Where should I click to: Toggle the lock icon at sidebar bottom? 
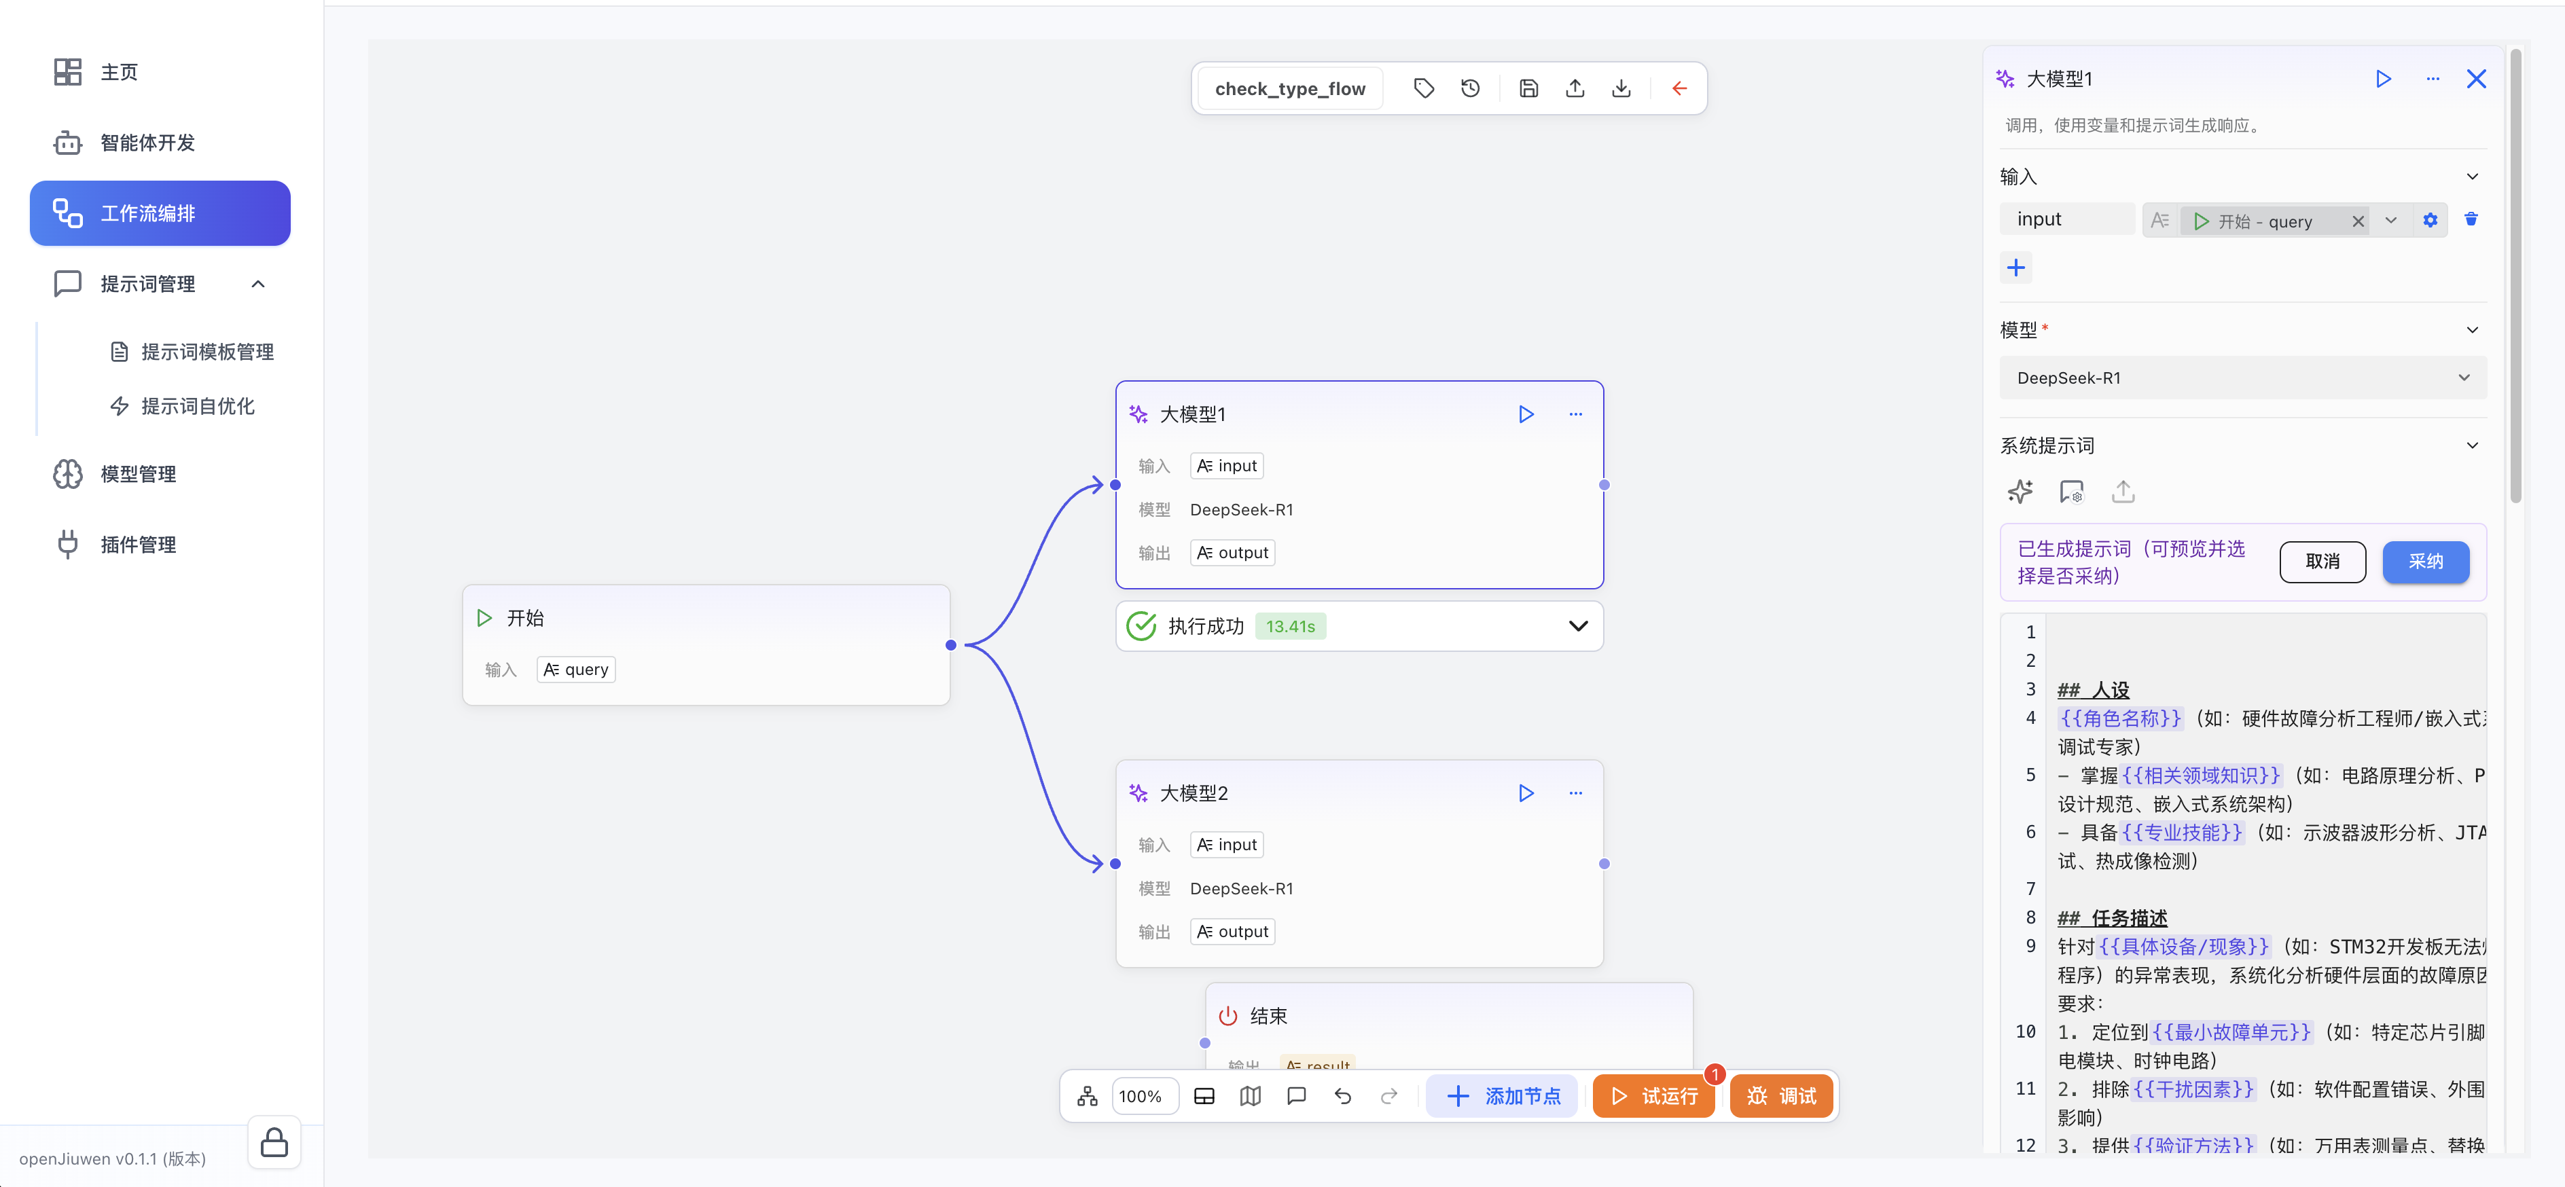coord(274,1142)
